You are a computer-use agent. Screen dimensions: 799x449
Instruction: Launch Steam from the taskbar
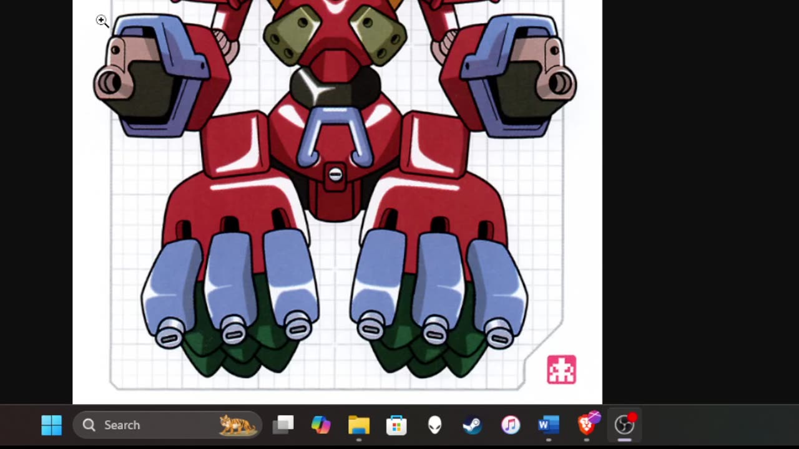[x=473, y=425]
